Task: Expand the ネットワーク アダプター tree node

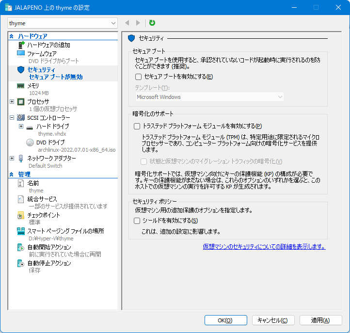Action: pyautogui.click(x=12, y=158)
